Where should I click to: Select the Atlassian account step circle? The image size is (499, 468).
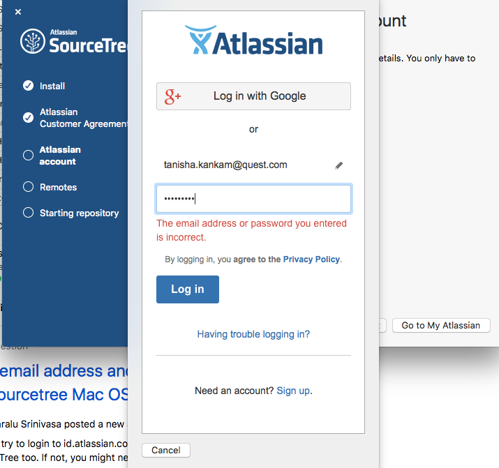tap(29, 155)
